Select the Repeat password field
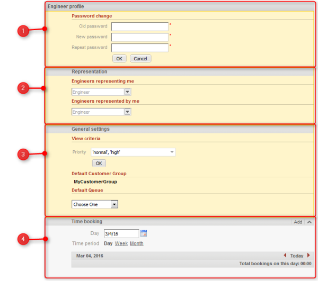This screenshot has height=281, width=318. tap(139, 48)
